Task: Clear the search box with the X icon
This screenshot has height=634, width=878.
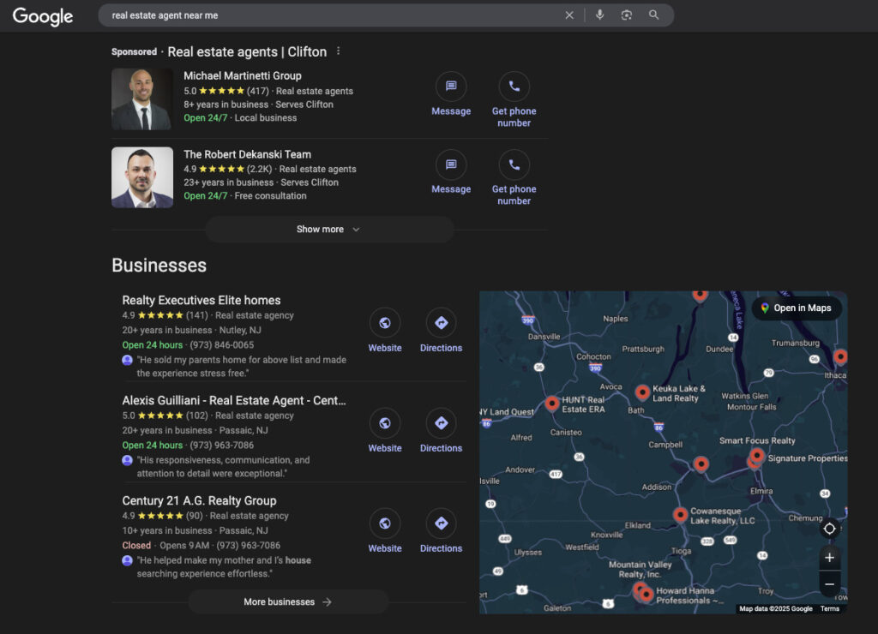Action: point(569,15)
